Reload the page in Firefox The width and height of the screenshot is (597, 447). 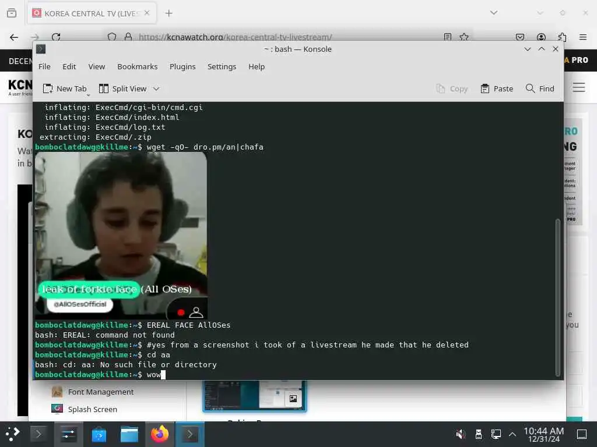[x=56, y=37]
